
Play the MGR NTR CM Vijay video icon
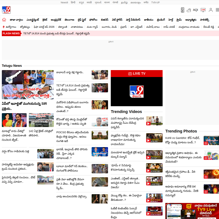click(x=148, y=184)
